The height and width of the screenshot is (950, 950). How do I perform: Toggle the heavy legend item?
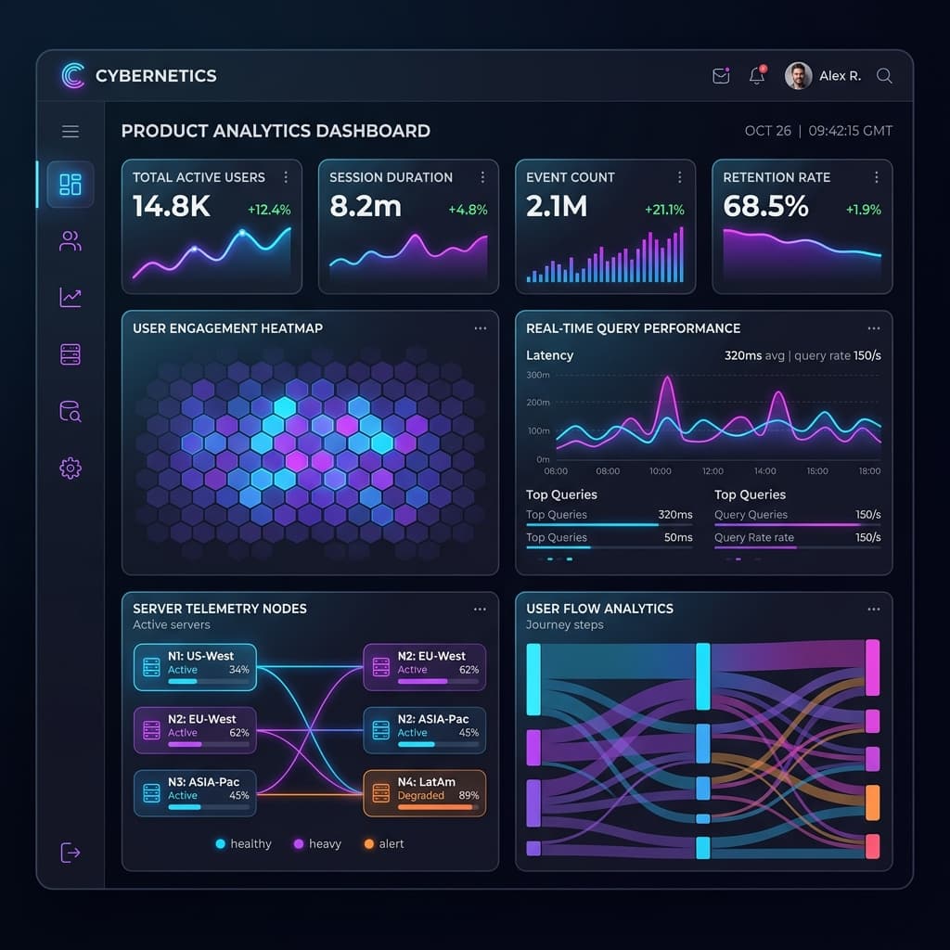coord(317,844)
